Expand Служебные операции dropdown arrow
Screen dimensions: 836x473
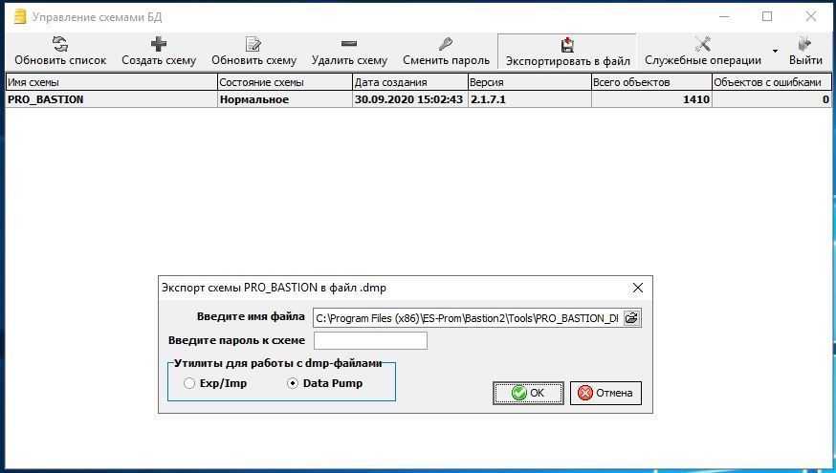tap(775, 52)
